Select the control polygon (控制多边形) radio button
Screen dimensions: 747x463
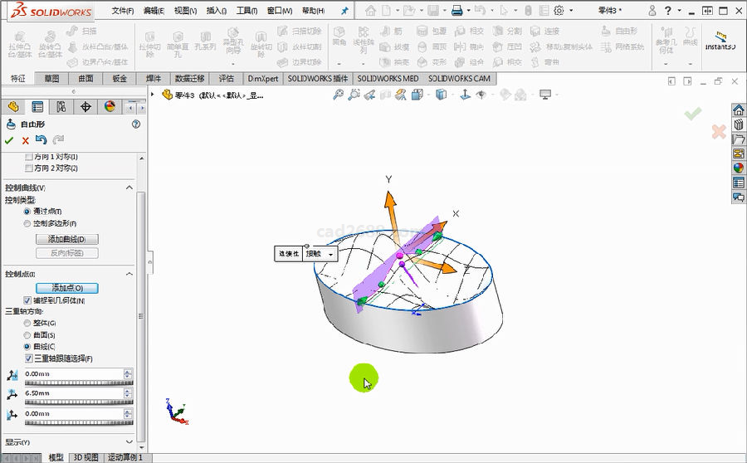[28, 224]
